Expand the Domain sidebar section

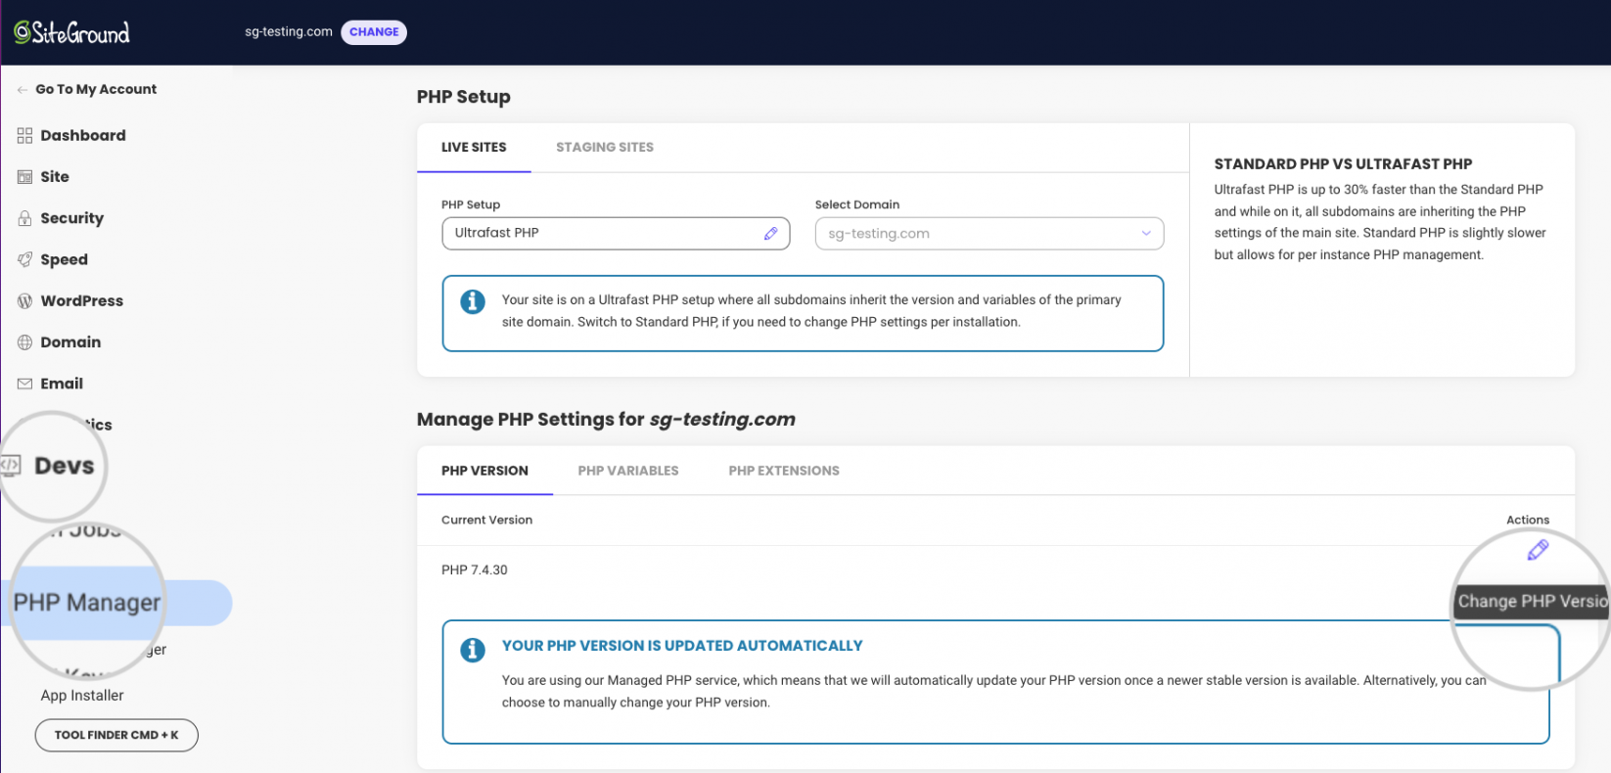pos(70,342)
